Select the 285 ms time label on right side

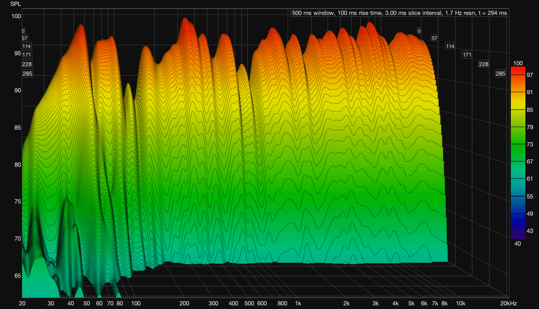tap(500, 74)
